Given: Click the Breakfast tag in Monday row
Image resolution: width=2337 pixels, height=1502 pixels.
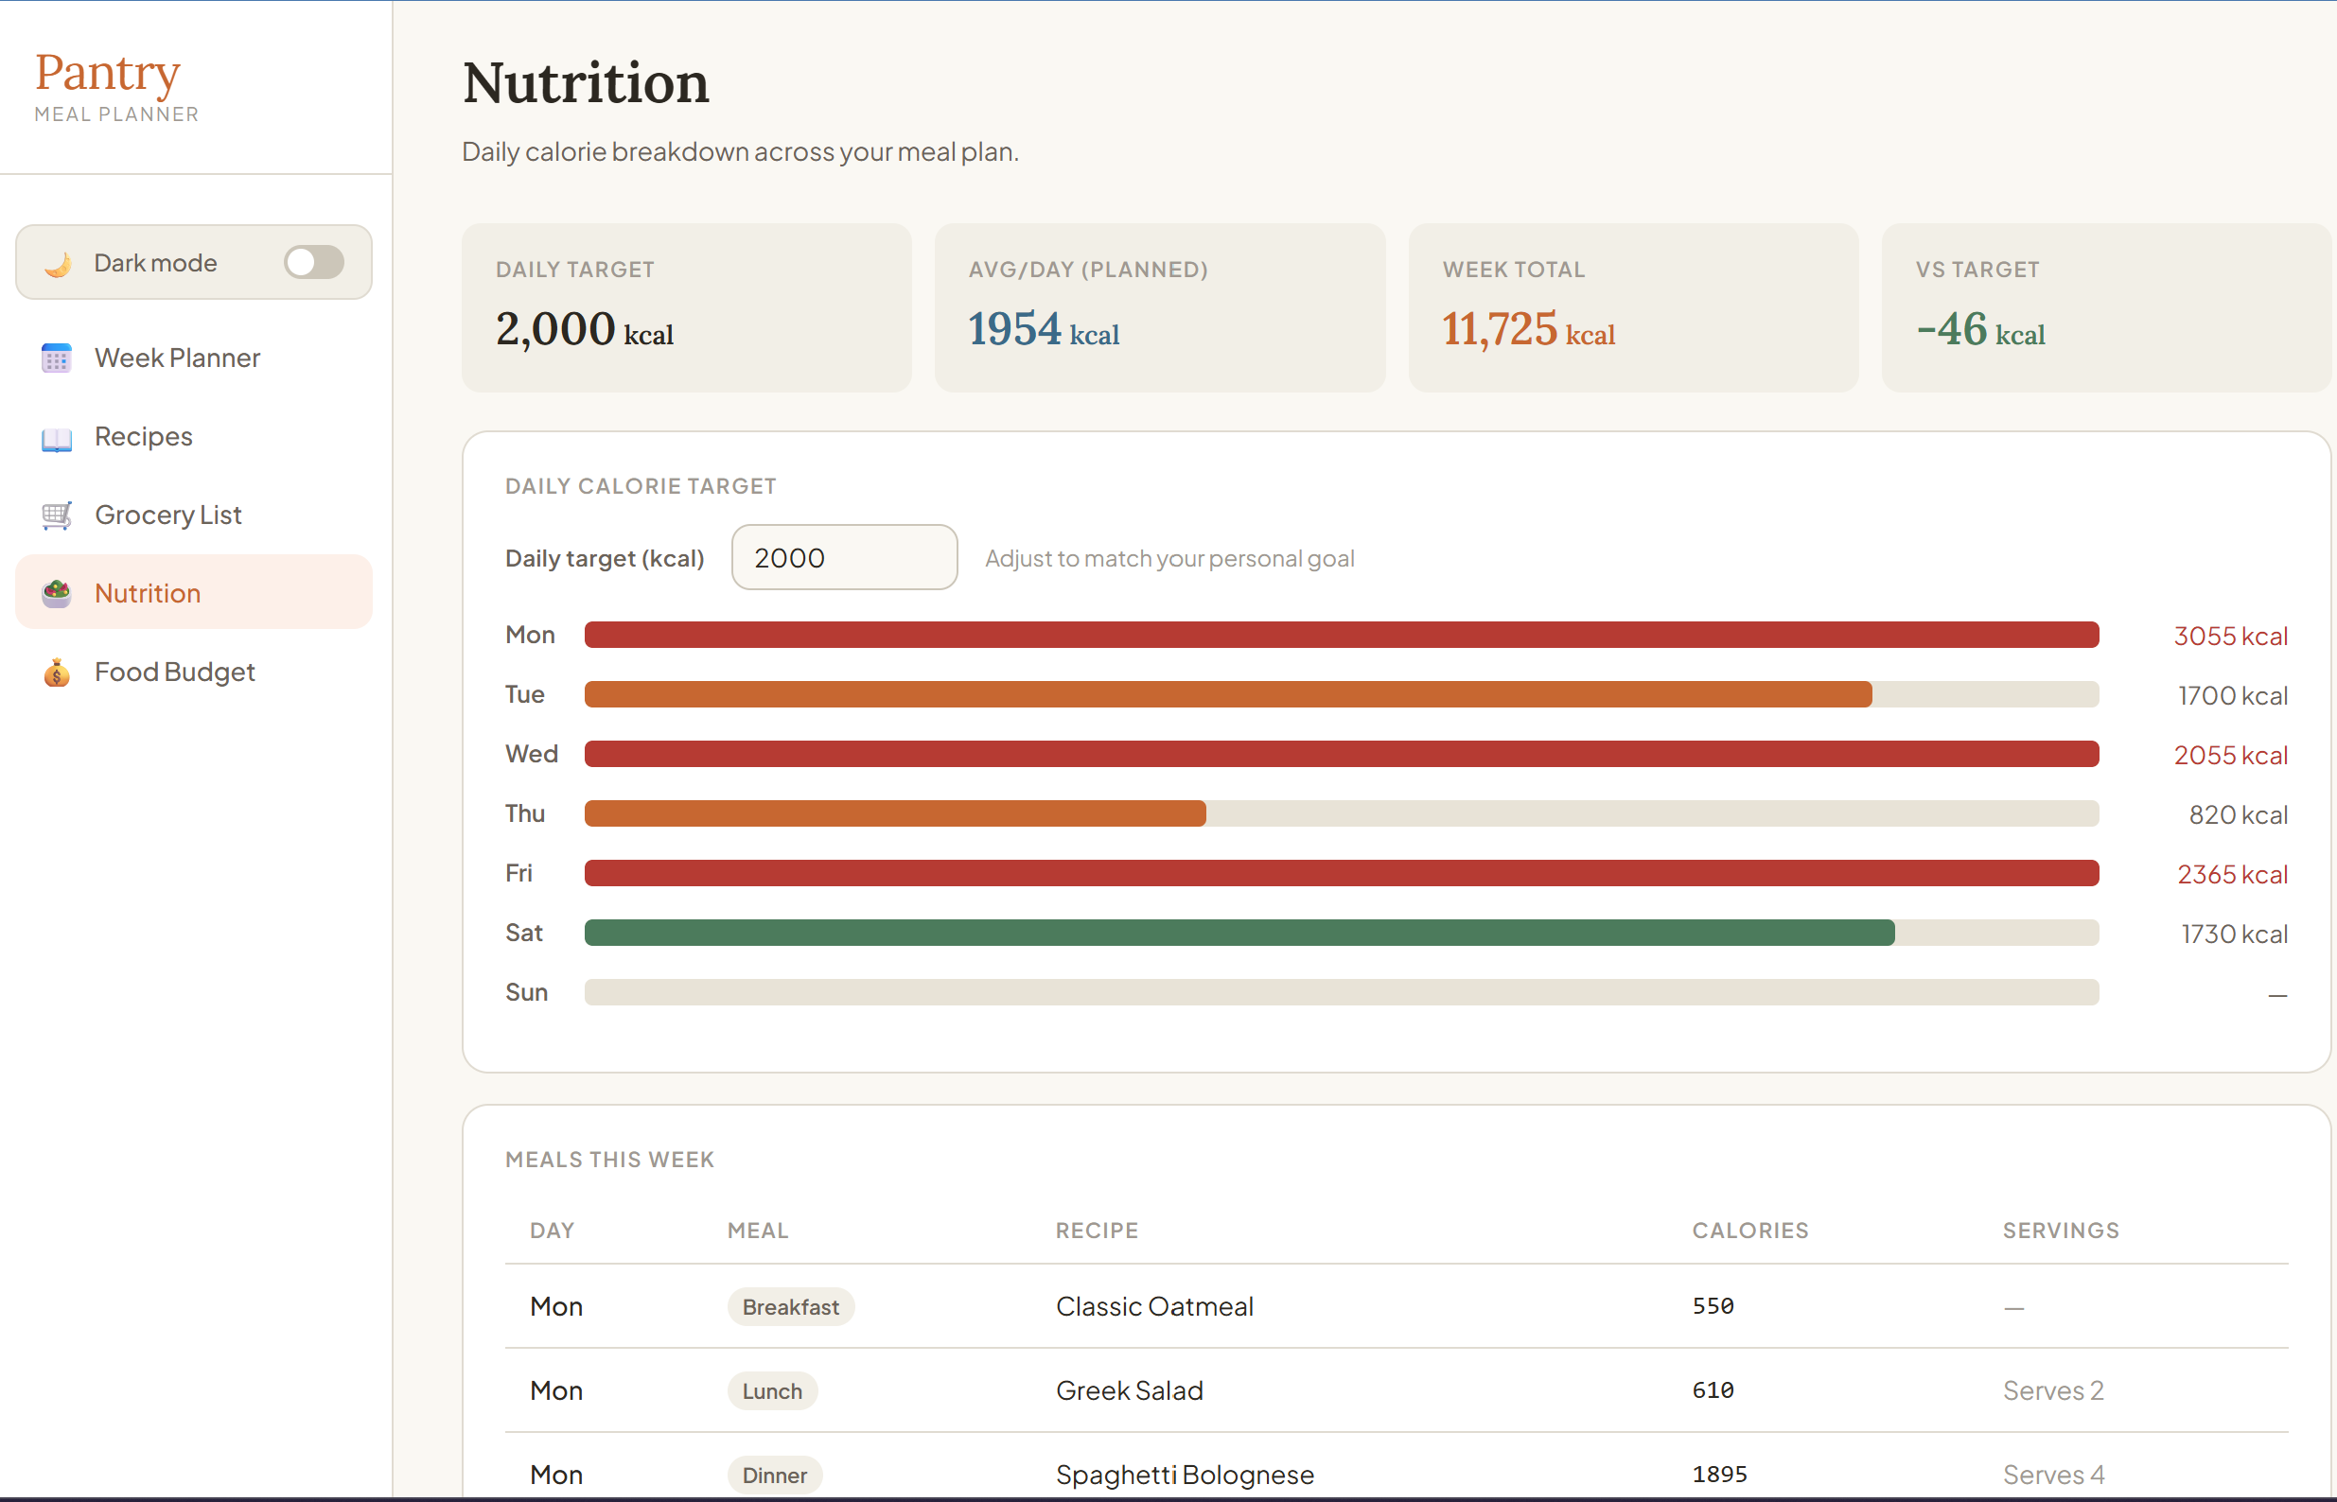Looking at the screenshot, I should coord(790,1307).
